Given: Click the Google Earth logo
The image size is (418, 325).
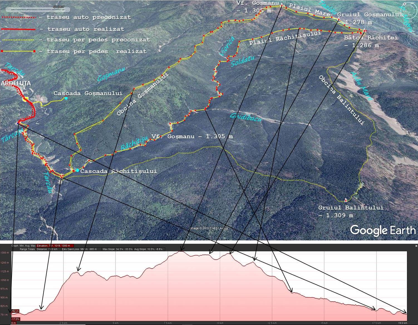Looking at the screenshot, I should tap(382, 230).
